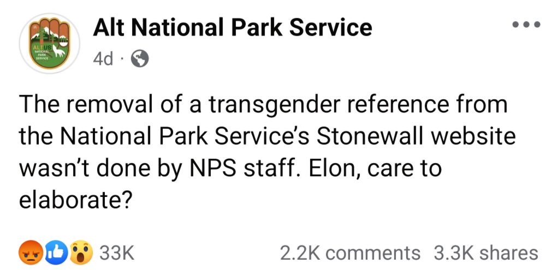The height and width of the screenshot is (270, 546).
Task: Click the globe public audience icon
Action: click(140, 60)
